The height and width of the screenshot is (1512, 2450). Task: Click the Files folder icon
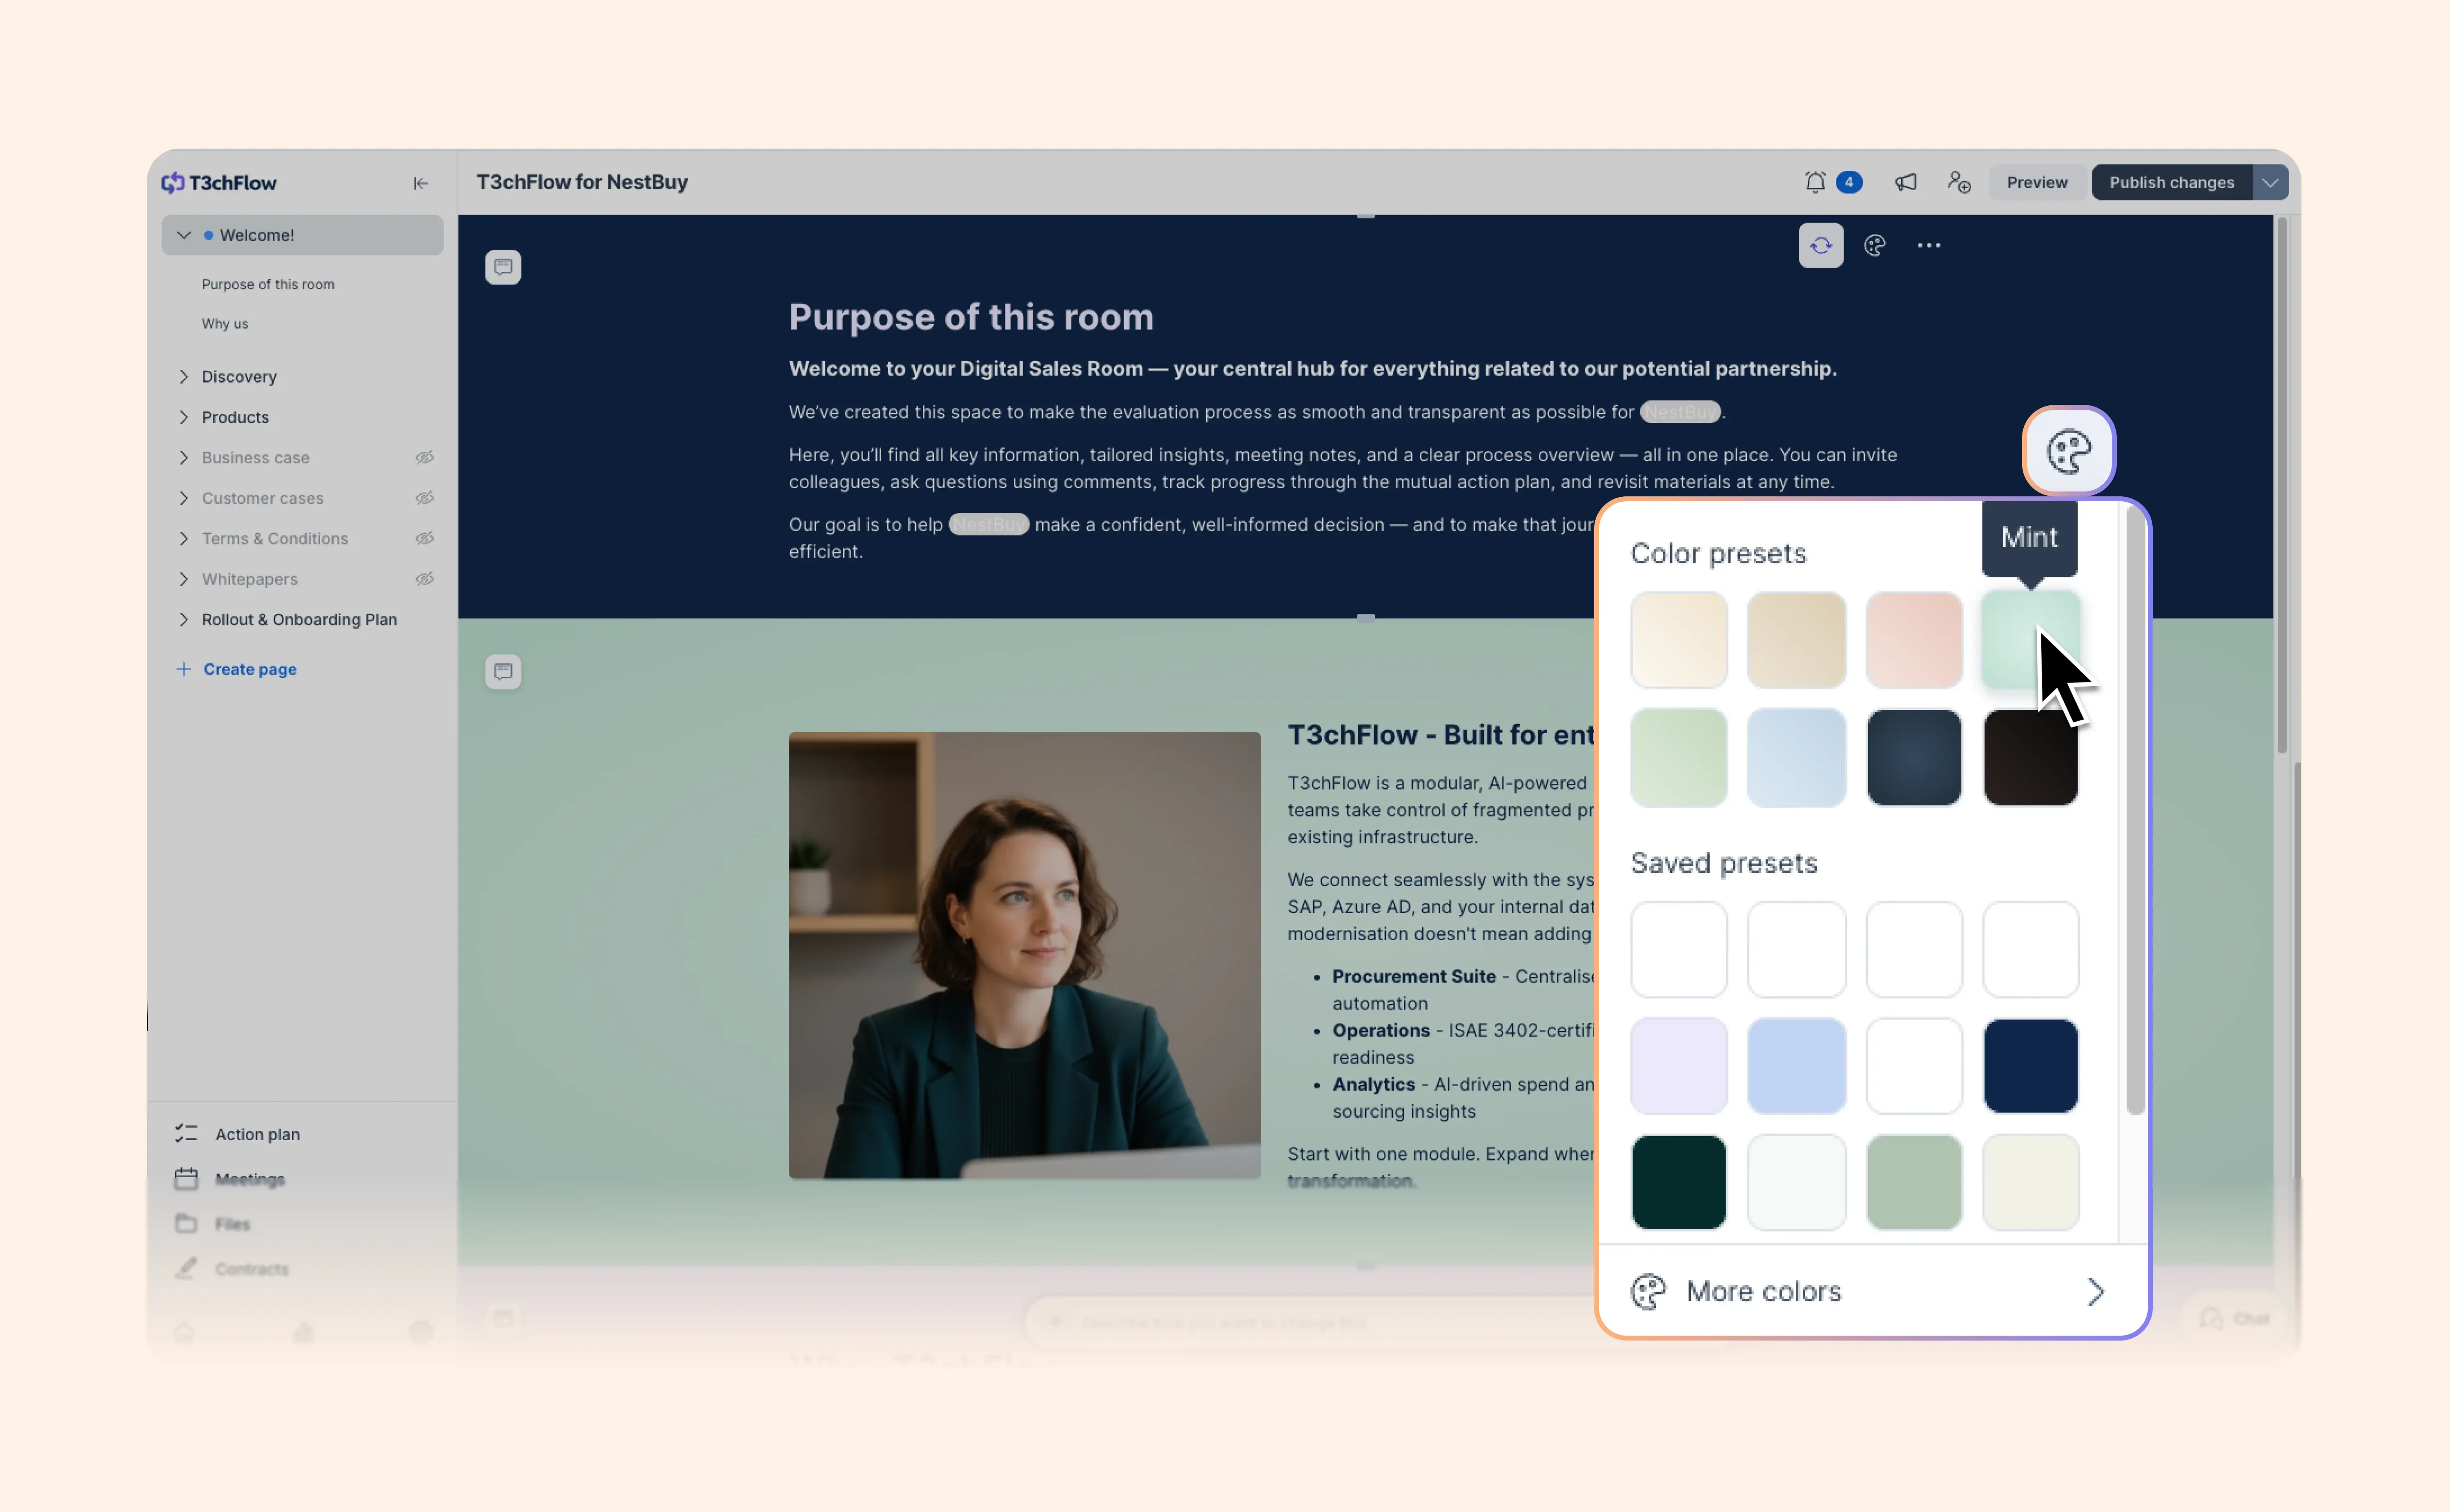[186, 1223]
